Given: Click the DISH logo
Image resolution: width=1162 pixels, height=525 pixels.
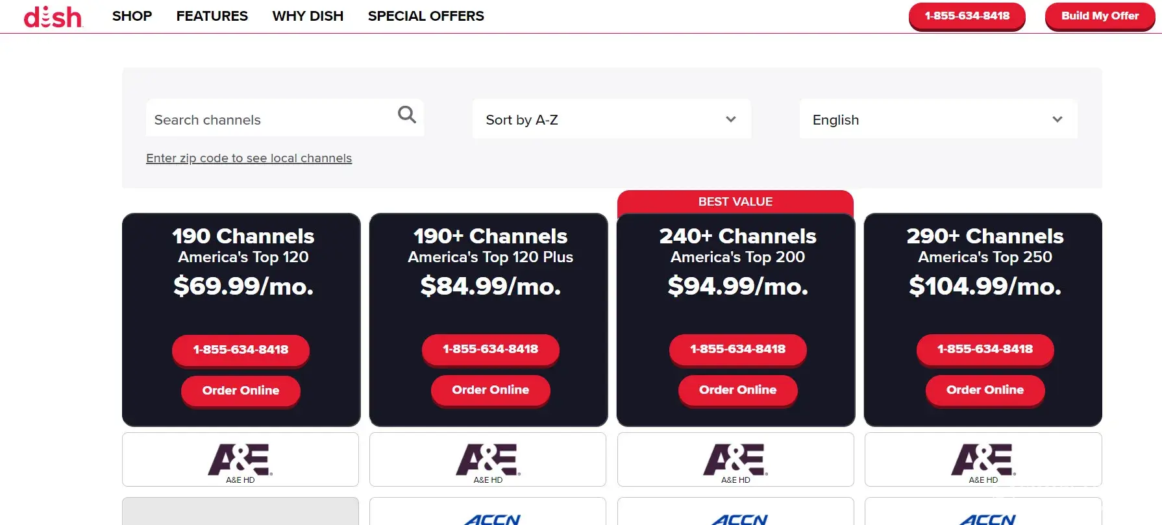Looking at the screenshot, I should (53, 17).
